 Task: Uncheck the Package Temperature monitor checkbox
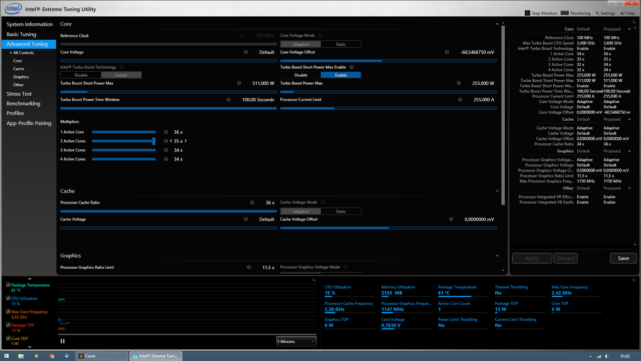pos(8,285)
